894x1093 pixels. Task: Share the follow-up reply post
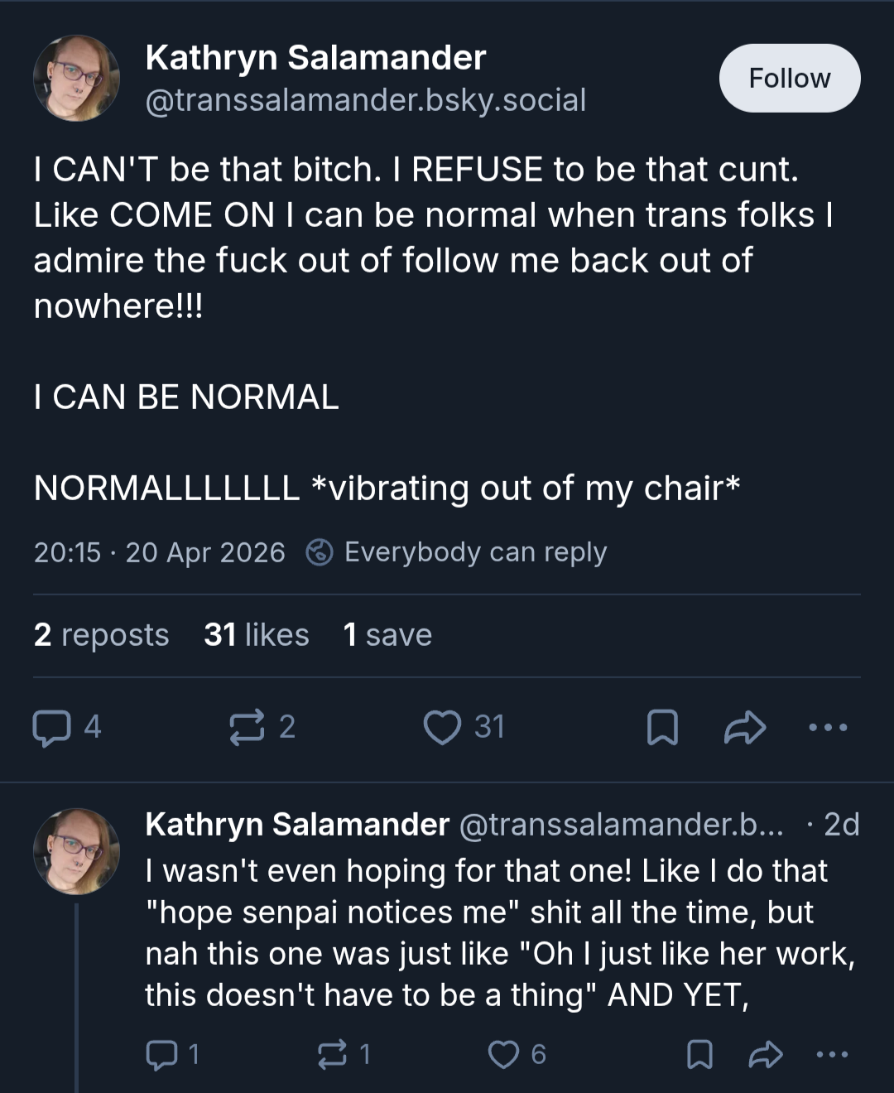[x=765, y=1054]
